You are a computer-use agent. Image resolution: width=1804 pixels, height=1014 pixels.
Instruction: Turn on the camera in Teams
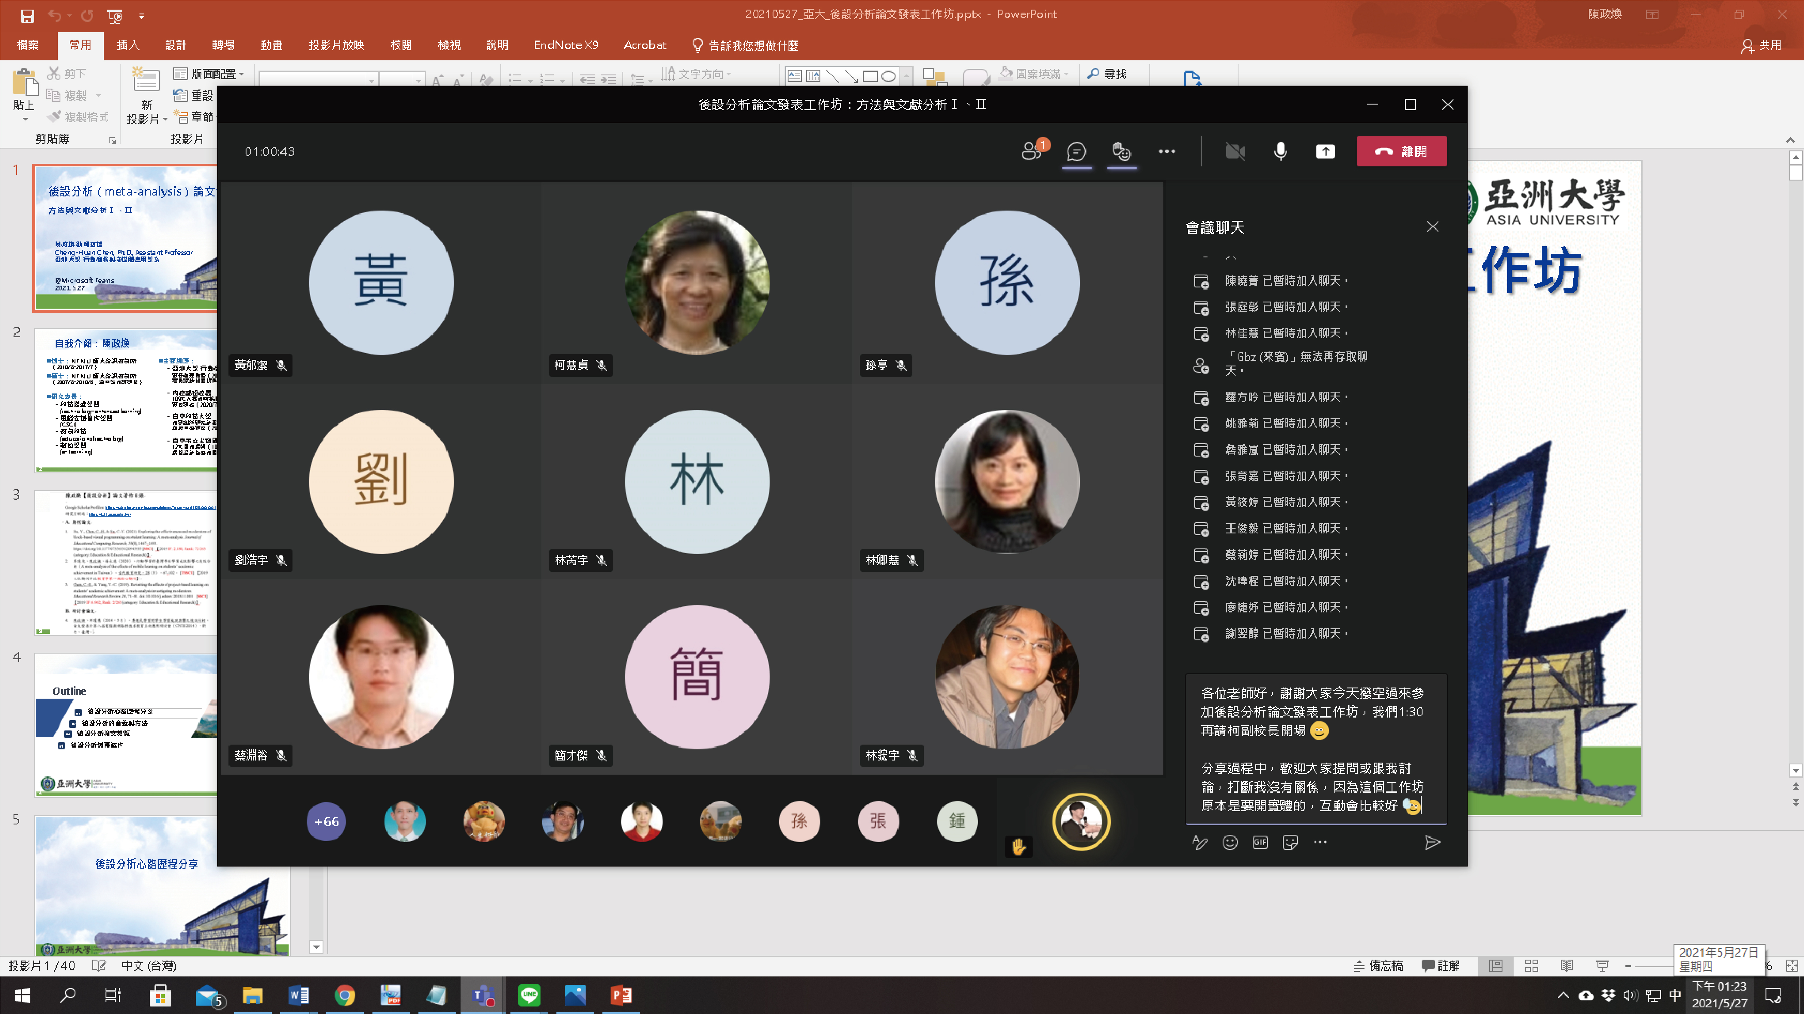[x=1235, y=151]
